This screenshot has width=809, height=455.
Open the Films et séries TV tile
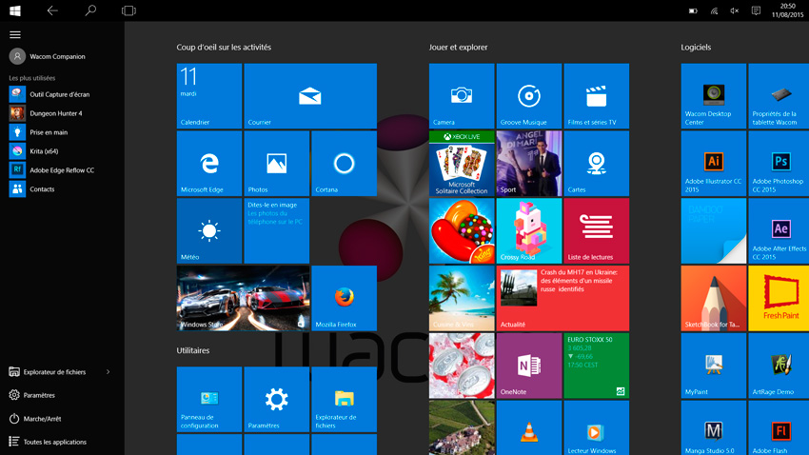click(597, 96)
